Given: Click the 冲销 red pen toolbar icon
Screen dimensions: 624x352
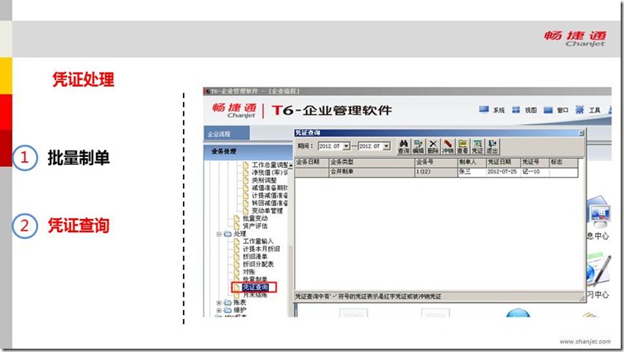Looking at the screenshot, I should (448, 146).
